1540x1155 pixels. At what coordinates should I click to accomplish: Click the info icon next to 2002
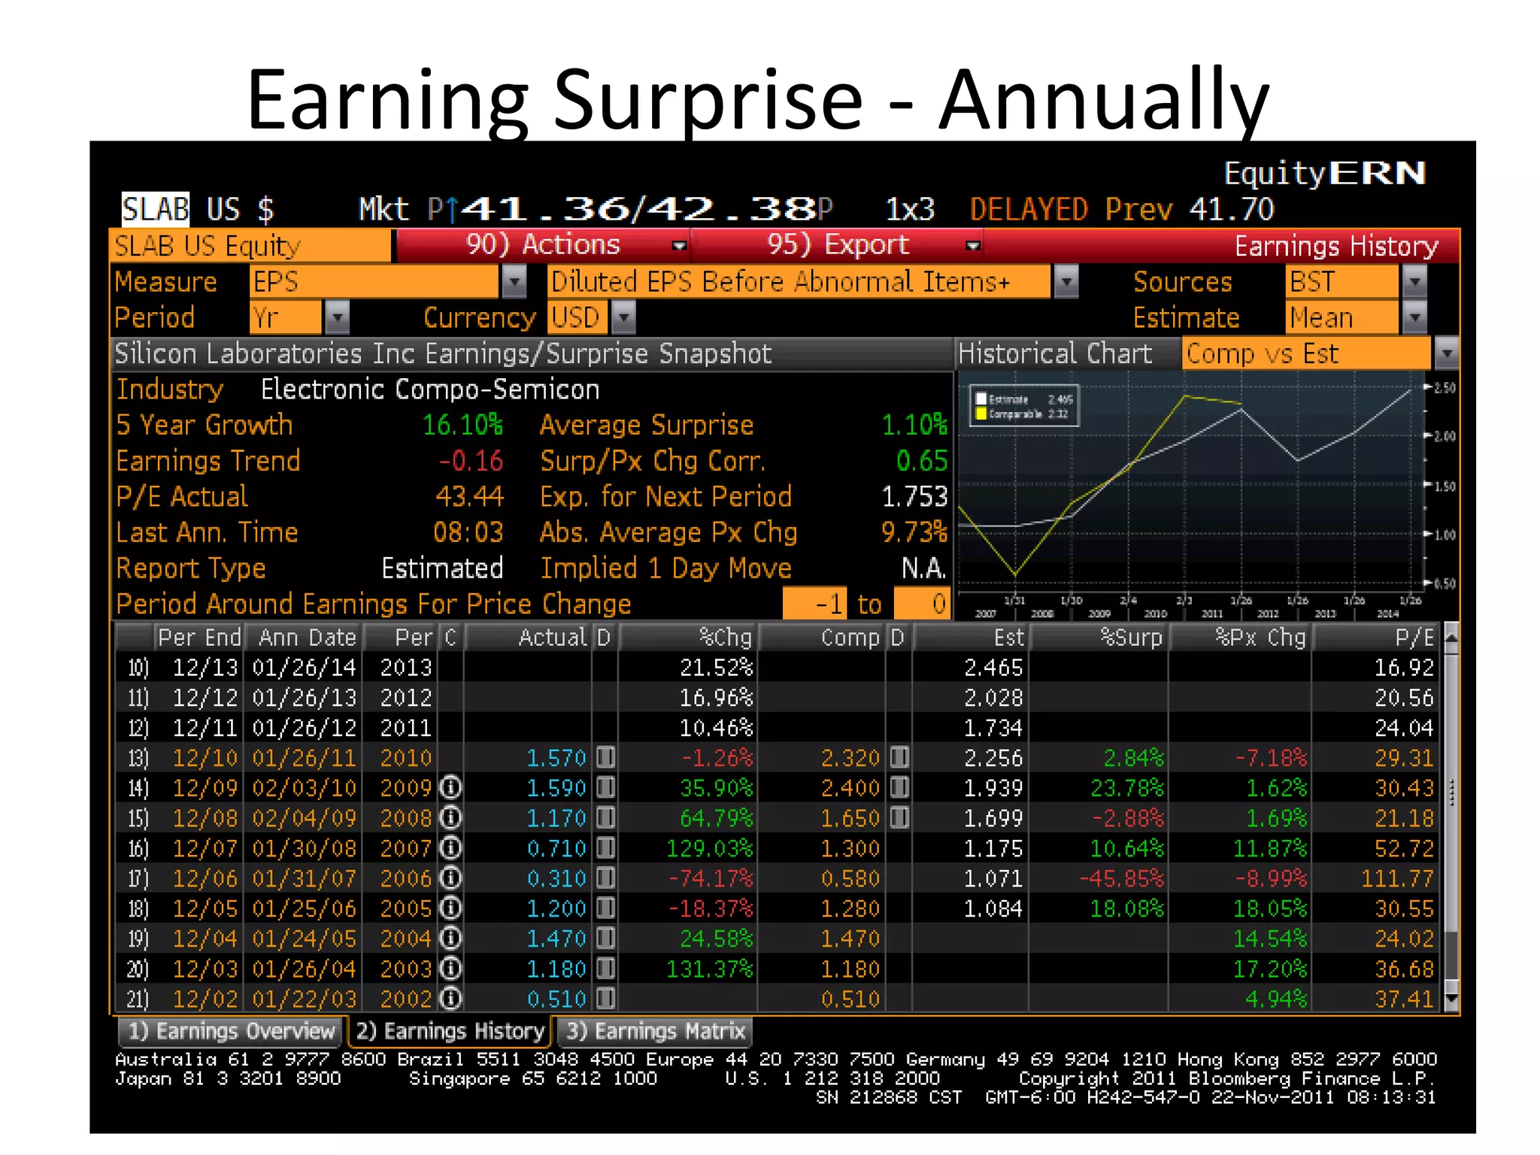(450, 998)
